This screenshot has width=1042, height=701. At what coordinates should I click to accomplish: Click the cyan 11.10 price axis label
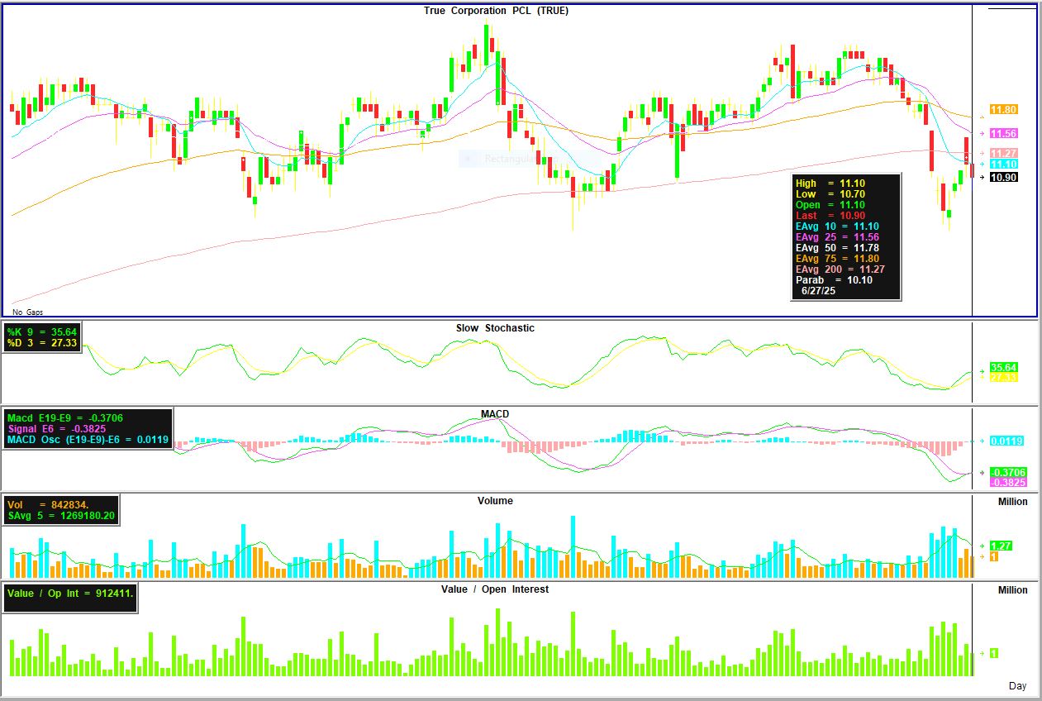coord(1003,165)
